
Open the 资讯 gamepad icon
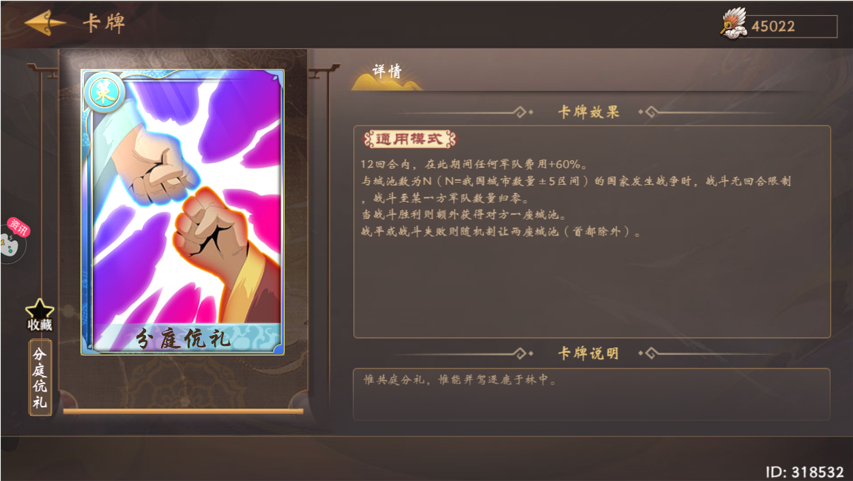click(12, 239)
